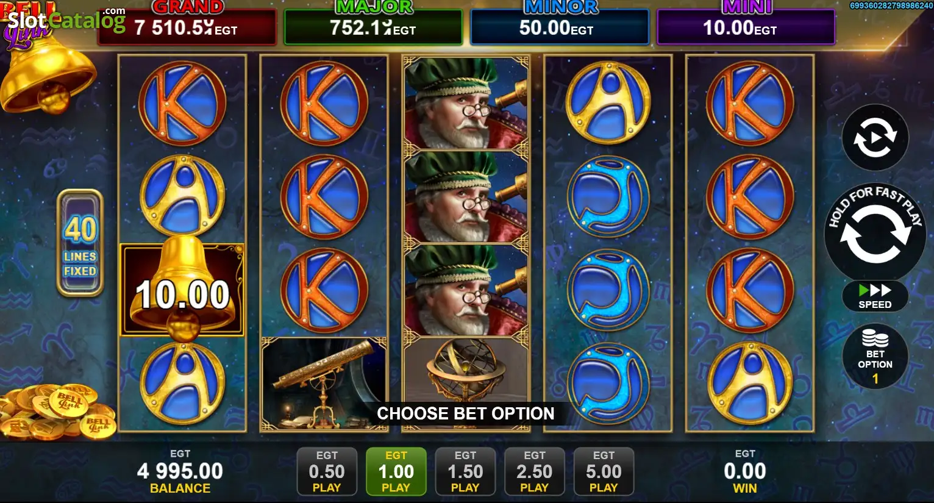Image resolution: width=934 pixels, height=503 pixels.
Task: Pick the 5.00 Play bet
Action: pos(604,471)
